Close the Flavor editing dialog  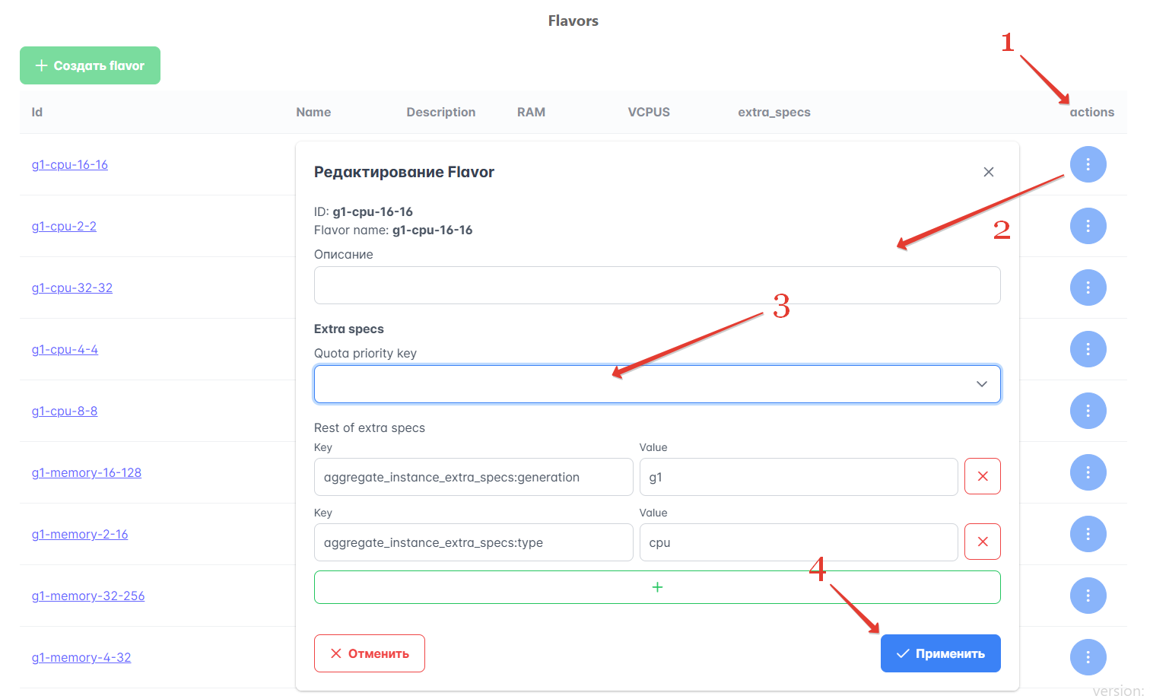[988, 172]
